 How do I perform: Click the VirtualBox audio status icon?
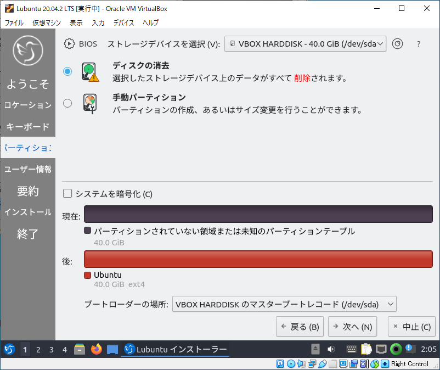click(x=301, y=364)
